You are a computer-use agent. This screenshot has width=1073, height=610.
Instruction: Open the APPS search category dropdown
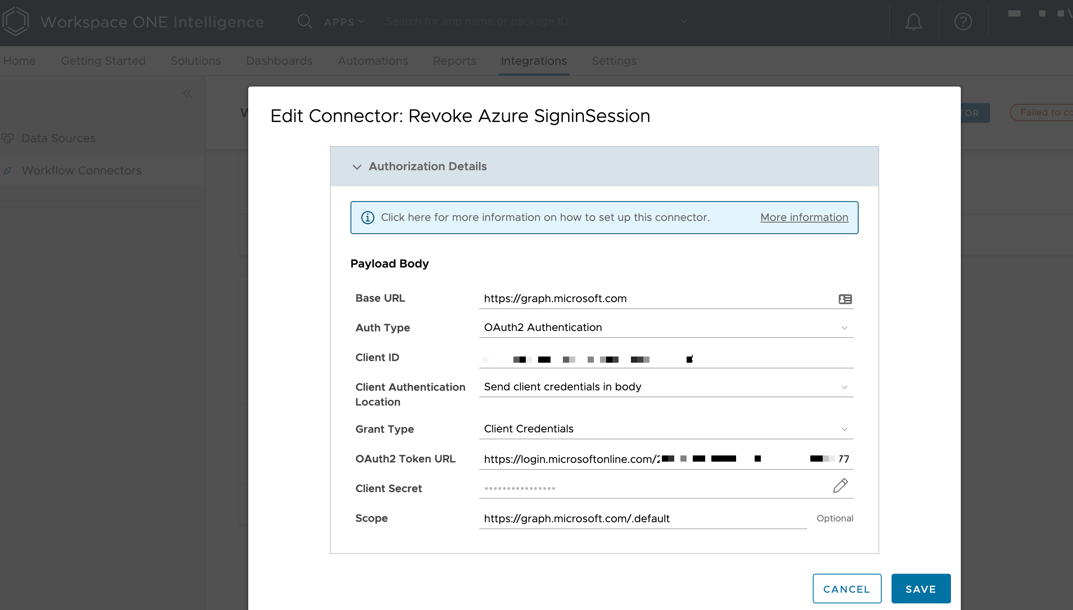(x=344, y=22)
